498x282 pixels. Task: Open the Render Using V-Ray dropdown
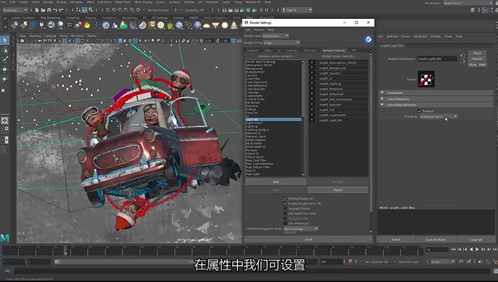point(282,43)
